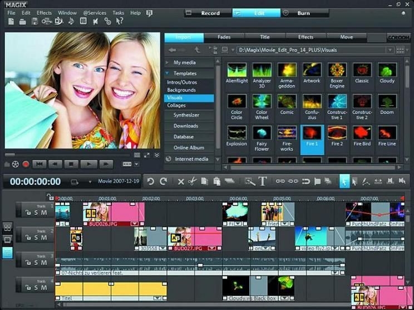Image resolution: width=414 pixels, height=310 pixels.
Task: Collapse the Templates tree section
Action: (167, 73)
